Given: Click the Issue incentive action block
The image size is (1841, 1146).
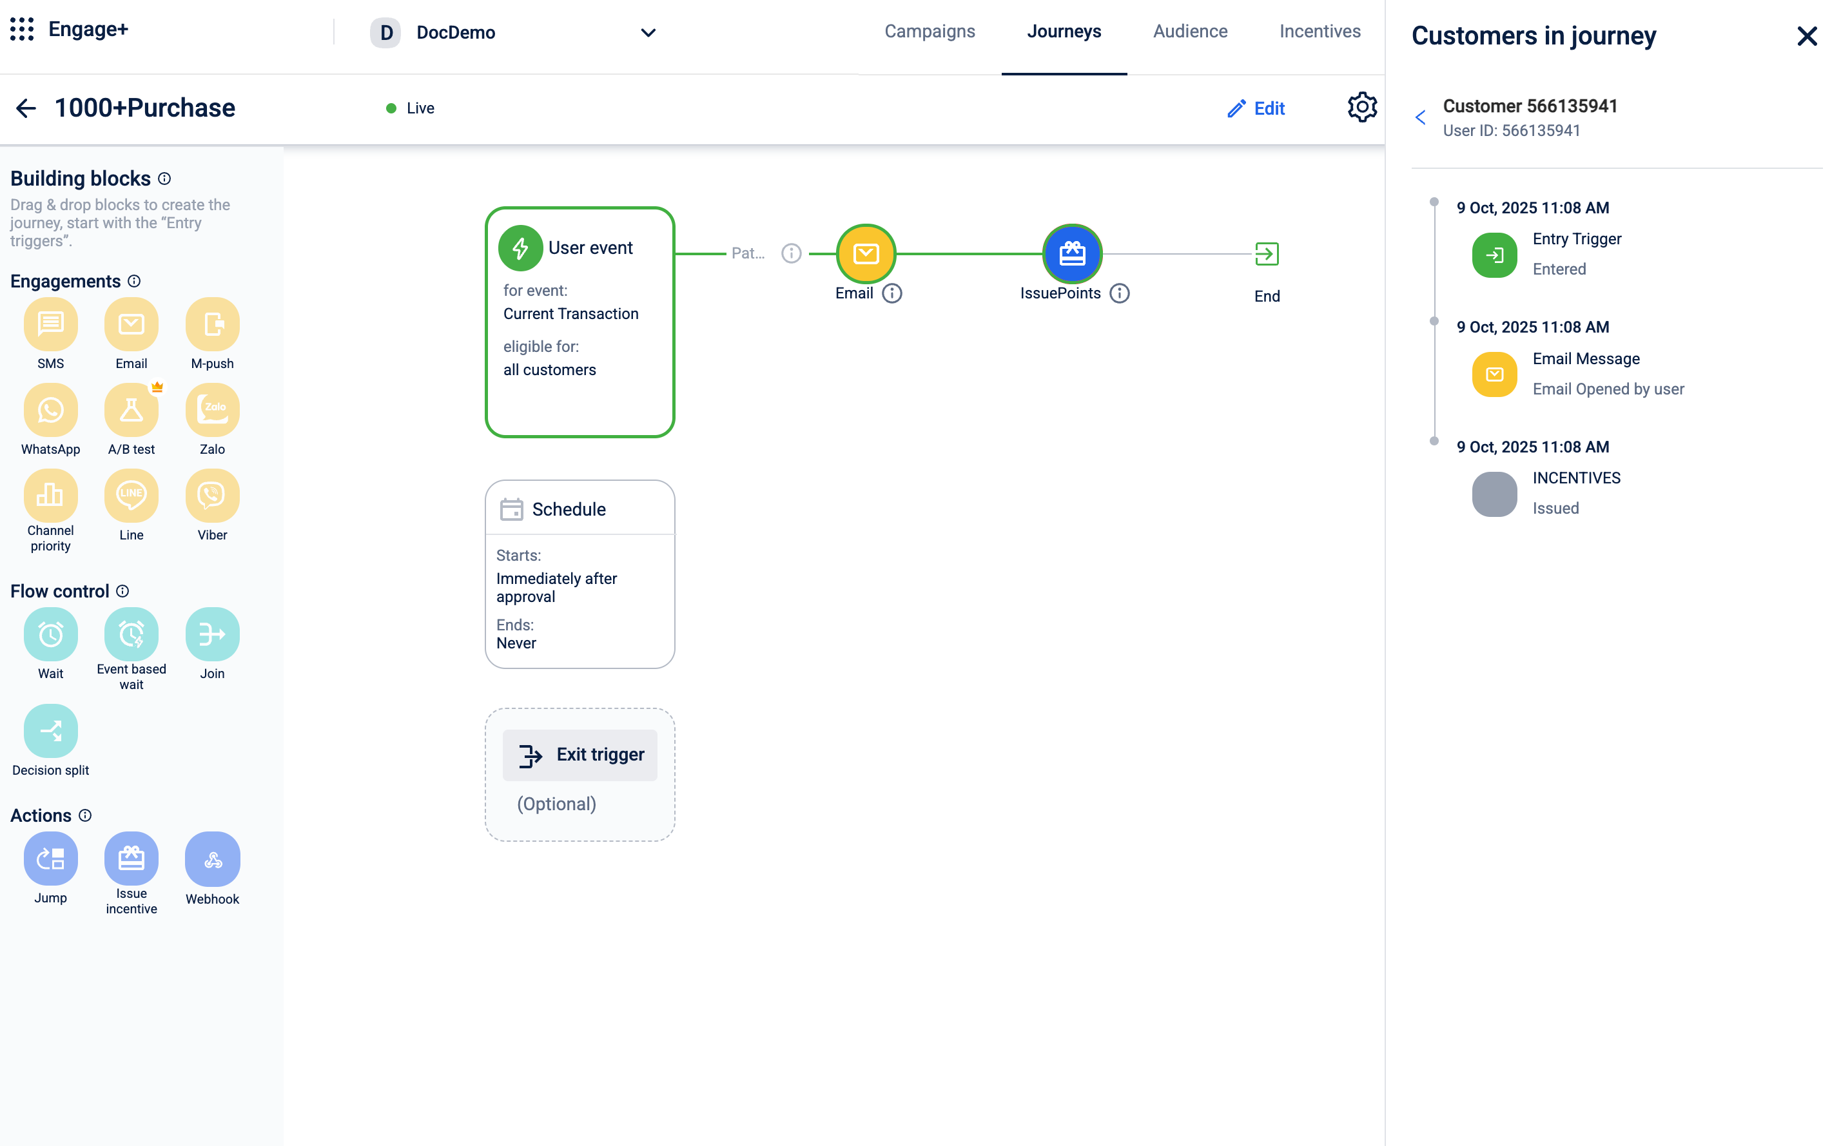Looking at the screenshot, I should click(x=131, y=859).
